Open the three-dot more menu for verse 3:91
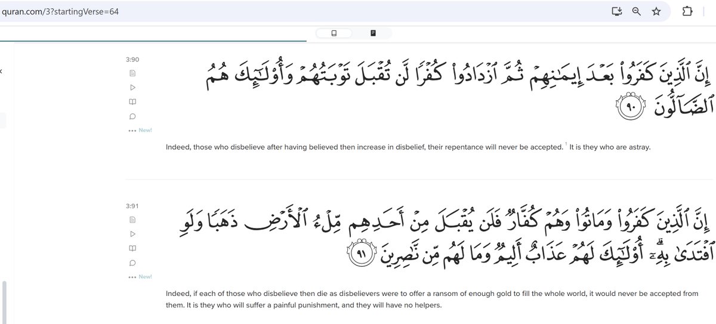This screenshot has width=716, height=324. tap(132, 277)
